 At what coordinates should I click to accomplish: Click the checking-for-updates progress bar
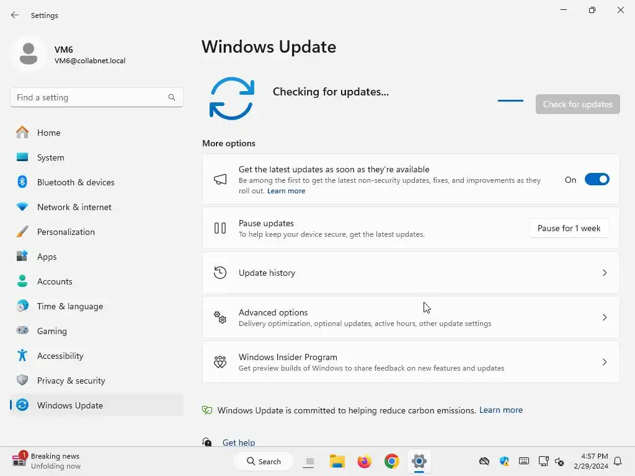click(x=510, y=100)
